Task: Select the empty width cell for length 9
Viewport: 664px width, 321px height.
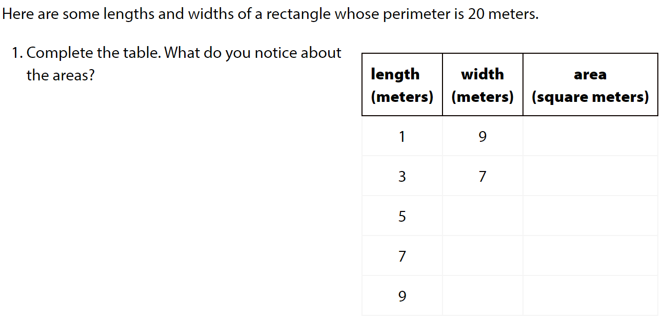Action: click(x=482, y=296)
